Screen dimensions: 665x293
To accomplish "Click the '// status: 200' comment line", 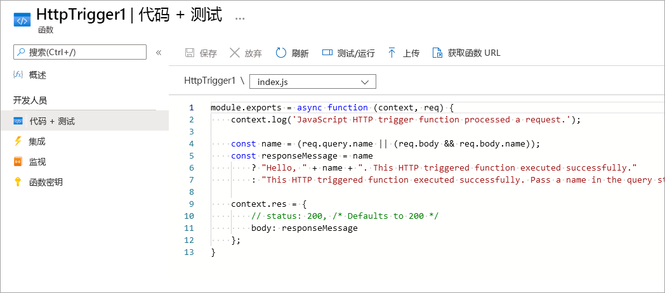I will pos(345,216).
